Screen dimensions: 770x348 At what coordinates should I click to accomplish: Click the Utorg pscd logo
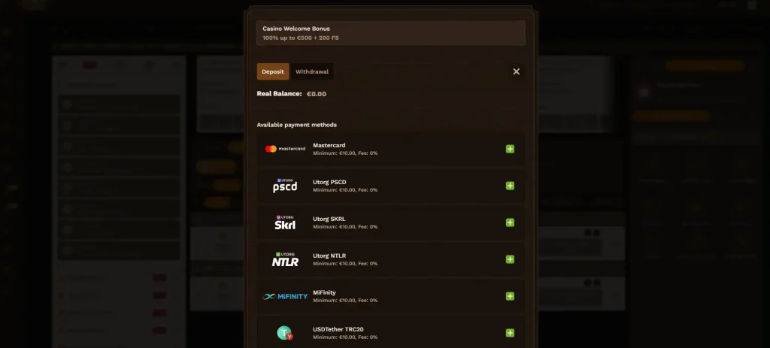pyautogui.click(x=285, y=186)
